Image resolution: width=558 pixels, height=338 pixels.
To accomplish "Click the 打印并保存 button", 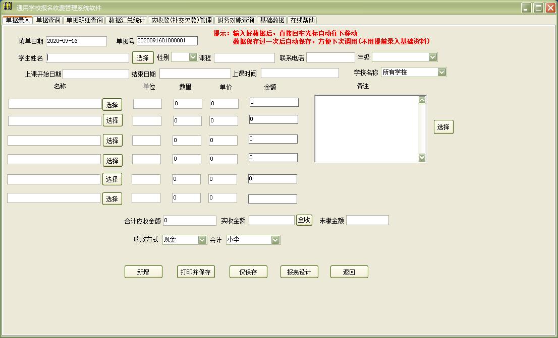I will coord(196,272).
